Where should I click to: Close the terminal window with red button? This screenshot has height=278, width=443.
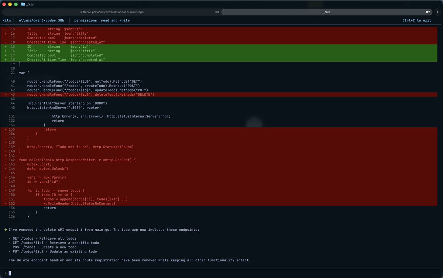4,4
